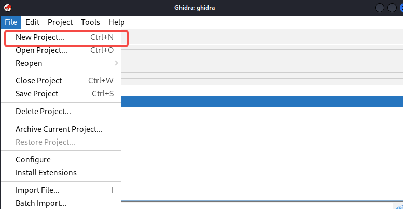
Task: Choose Delete Project... menu entry
Action: point(61,112)
